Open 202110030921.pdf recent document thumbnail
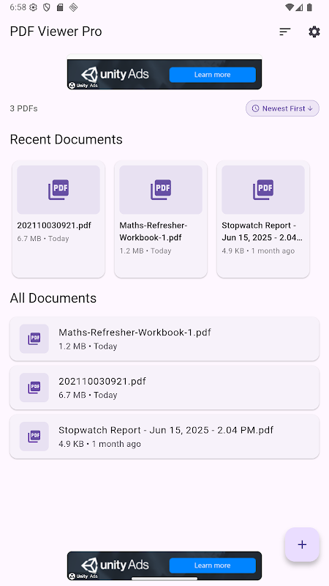Viewport: 329px width, 586px height. [58, 219]
